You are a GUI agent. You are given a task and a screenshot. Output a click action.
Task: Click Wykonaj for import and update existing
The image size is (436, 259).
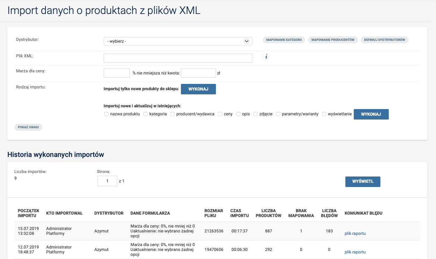tap(371, 114)
